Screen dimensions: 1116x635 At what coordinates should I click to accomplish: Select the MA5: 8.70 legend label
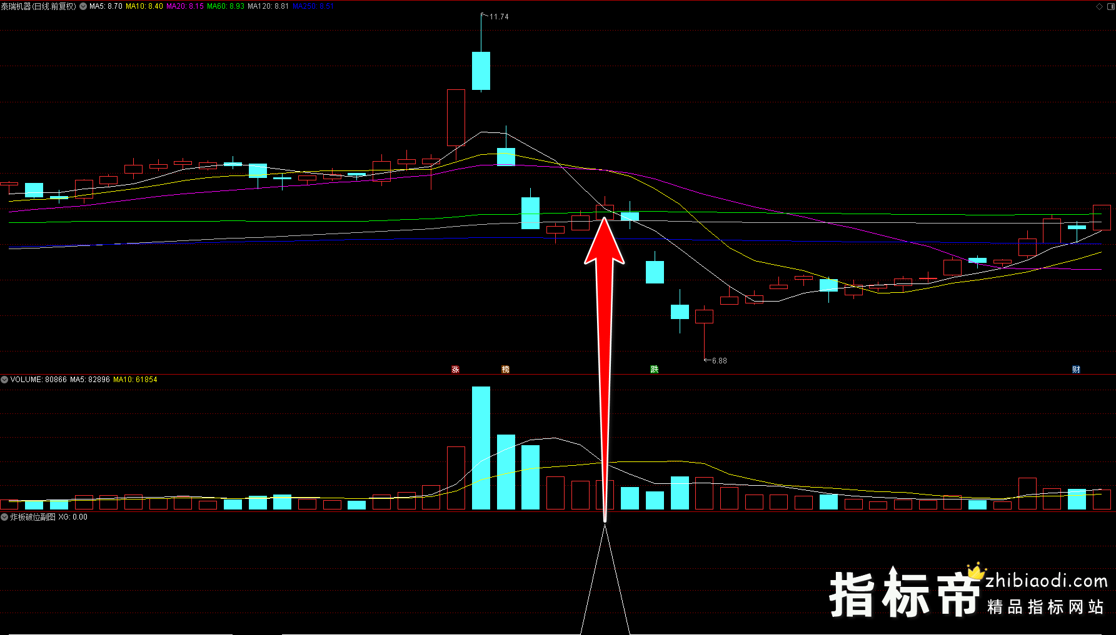coord(106,6)
